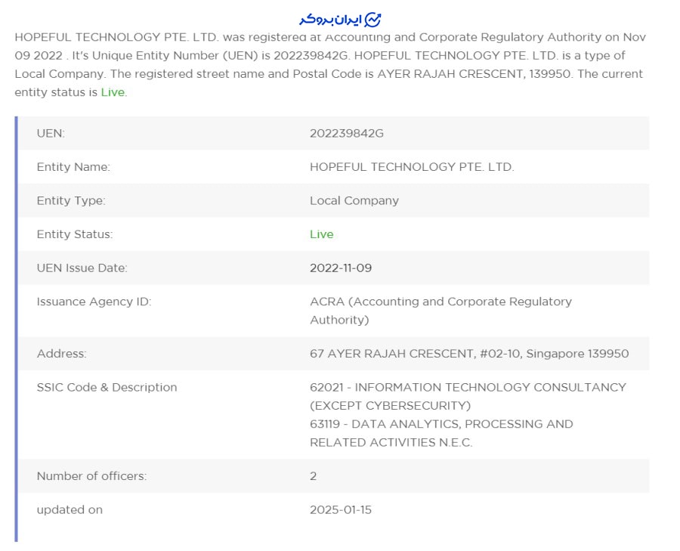Click the 63119 Data Analytics entry
The width and height of the screenshot is (680, 551).
tap(441, 433)
